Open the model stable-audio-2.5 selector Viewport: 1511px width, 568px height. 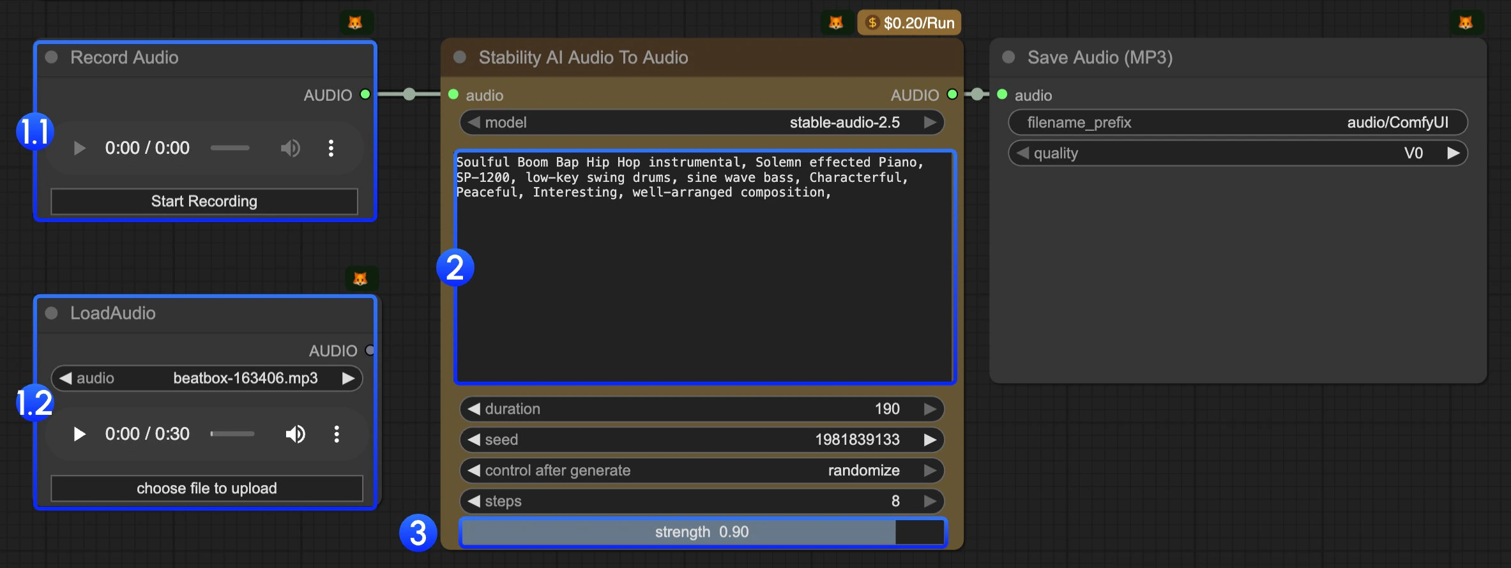(x=701, y=123)
